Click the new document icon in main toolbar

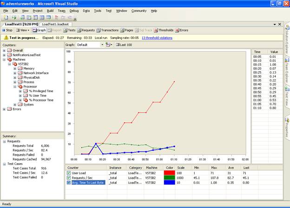[x=6, y=18]
